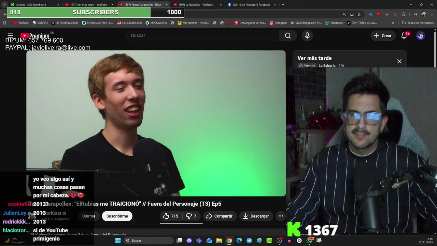This screenshot has width=437, height=246.
Task: Switch to Live Producer Facebook tab
Action: (252, 5)
